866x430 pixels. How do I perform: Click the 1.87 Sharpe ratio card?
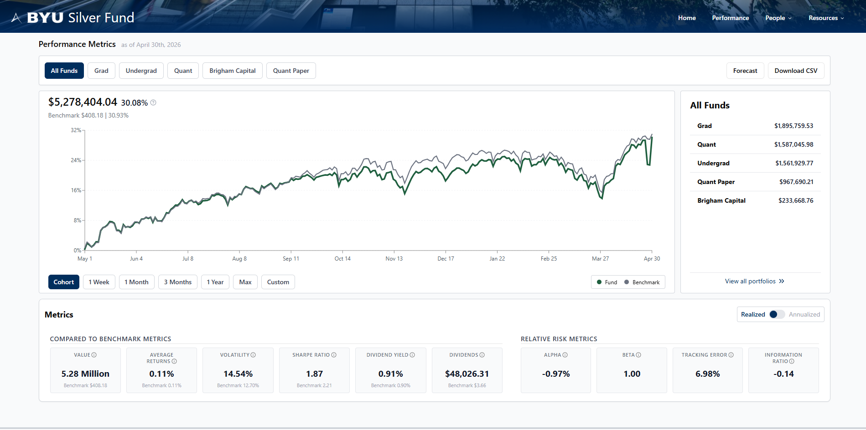click(314, 370)
